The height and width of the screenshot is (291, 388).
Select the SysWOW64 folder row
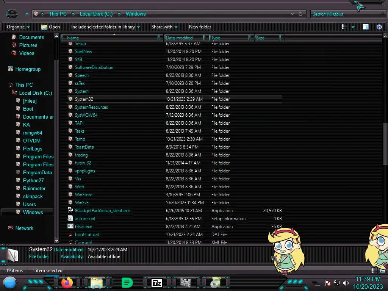point(174,115)
